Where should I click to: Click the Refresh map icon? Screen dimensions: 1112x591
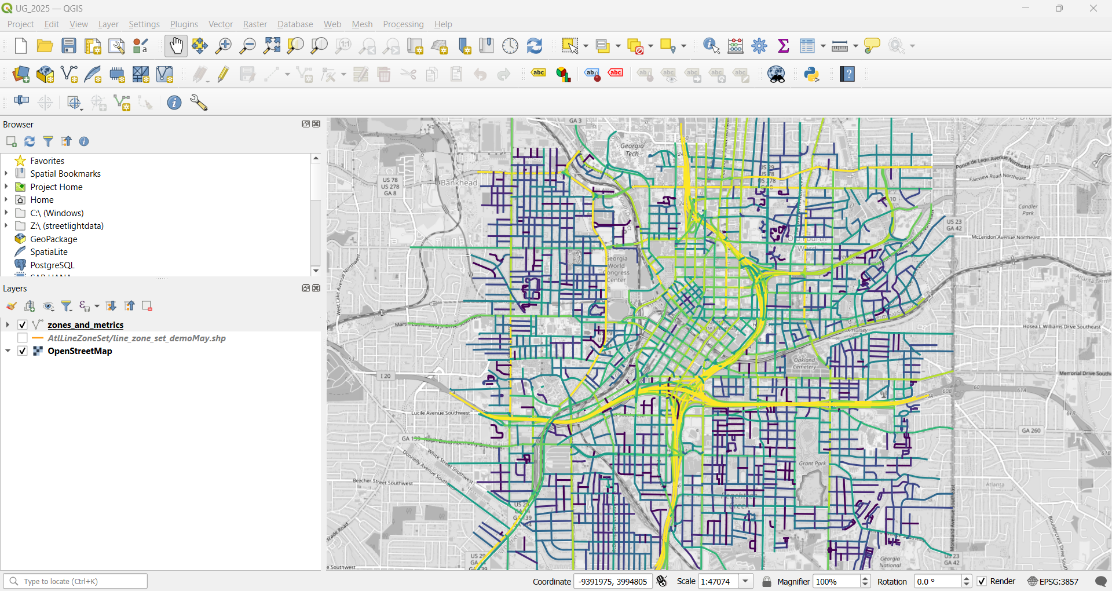coord(535,46)
